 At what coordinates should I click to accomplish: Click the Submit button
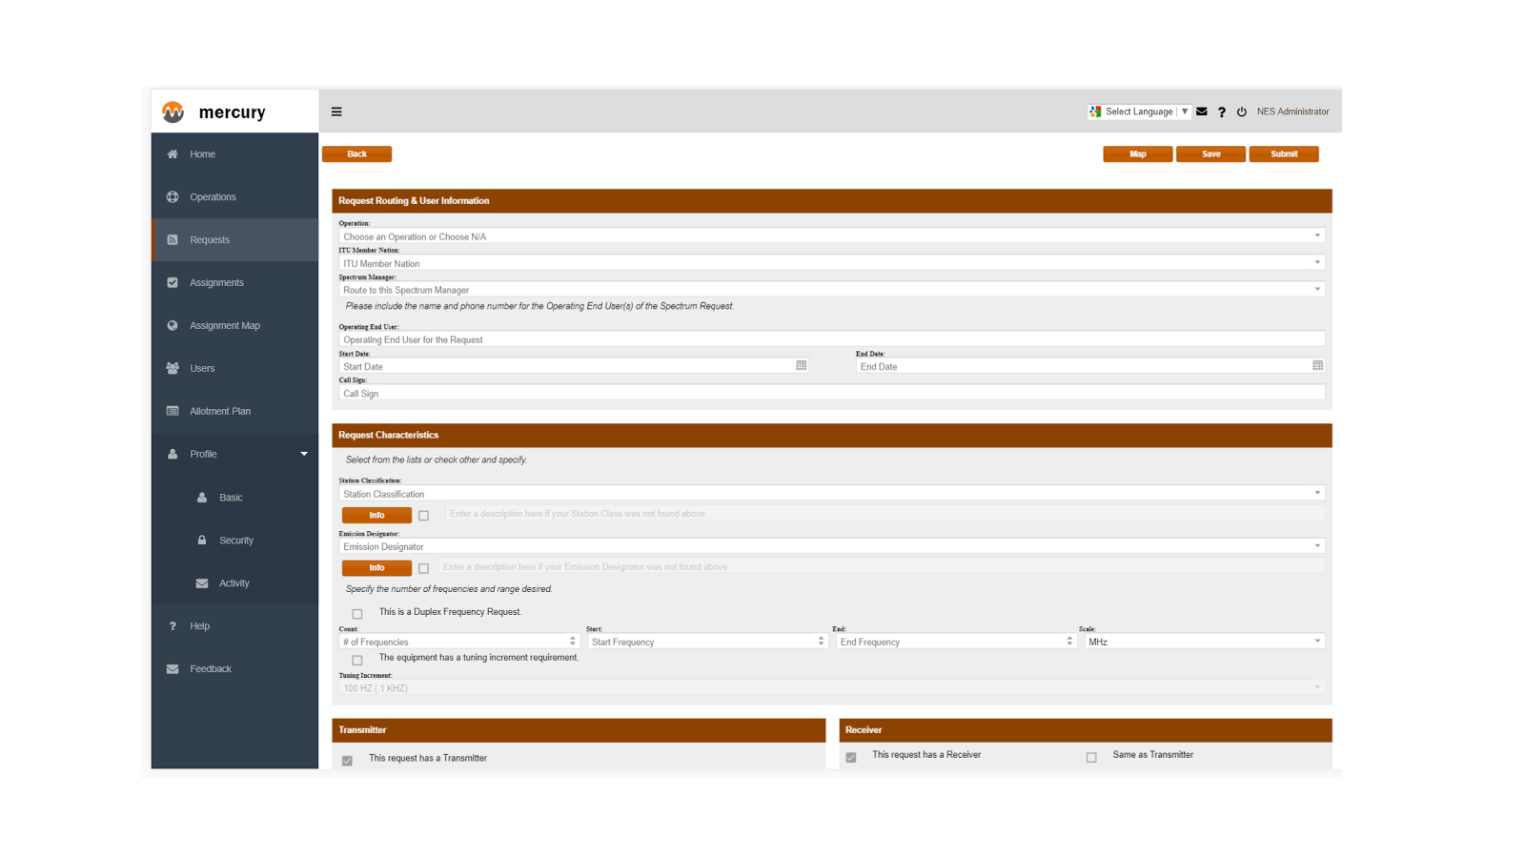click(x=1284, y=153)
